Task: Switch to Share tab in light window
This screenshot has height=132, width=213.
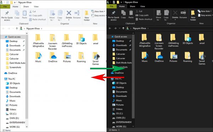Action: pyautogui.click(x=26, y=6)
